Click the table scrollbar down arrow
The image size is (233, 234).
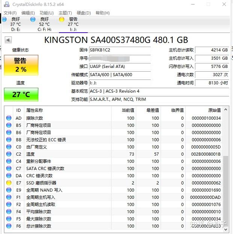[226, 229]
